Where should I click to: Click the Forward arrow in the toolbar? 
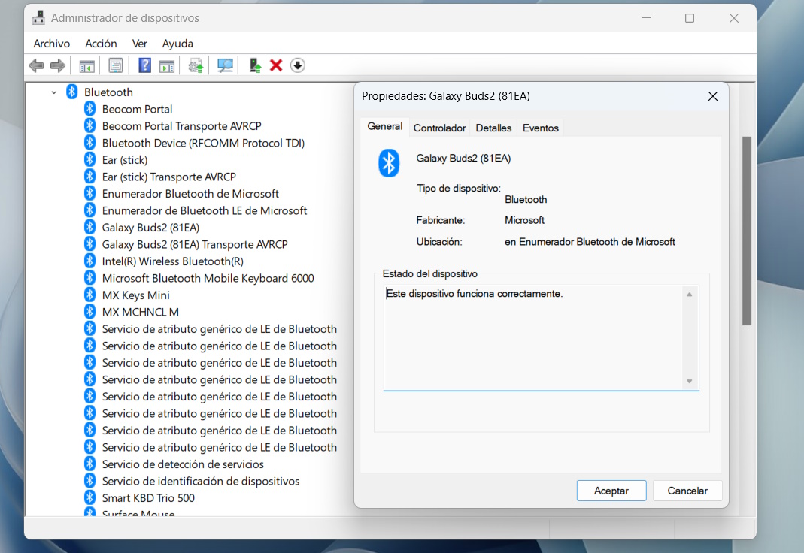click(x=58, y=65)
